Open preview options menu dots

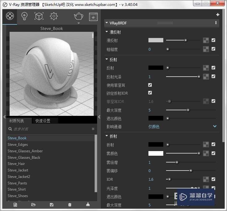point(93,36)
